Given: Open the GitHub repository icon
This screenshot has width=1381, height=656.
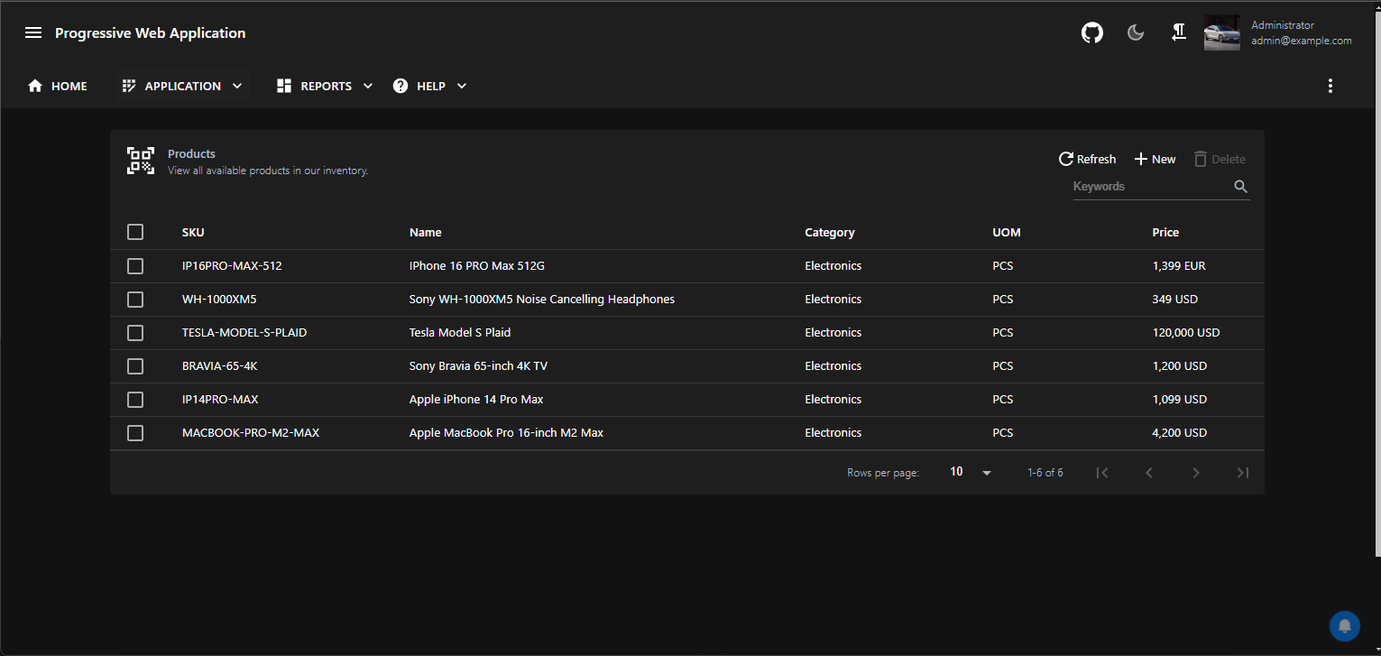Looking at the screenshot, I should (x=1092, y=33).
